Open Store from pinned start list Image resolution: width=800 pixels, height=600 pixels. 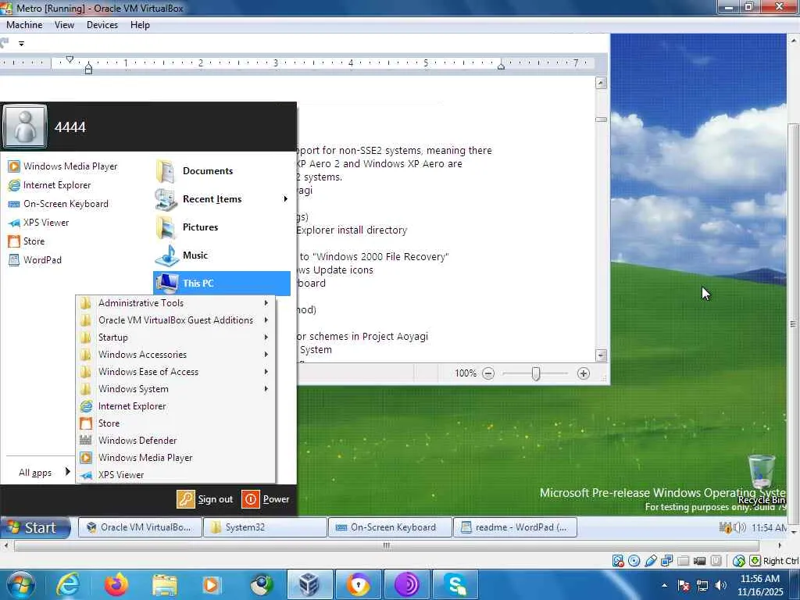27,241
